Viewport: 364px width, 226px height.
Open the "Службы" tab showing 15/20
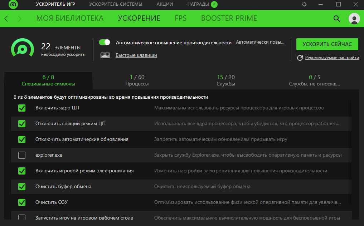(x=226, y=80)
